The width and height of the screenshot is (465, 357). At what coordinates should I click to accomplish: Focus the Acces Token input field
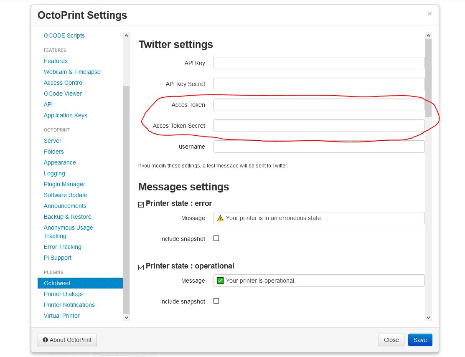[x=319, y=105]
